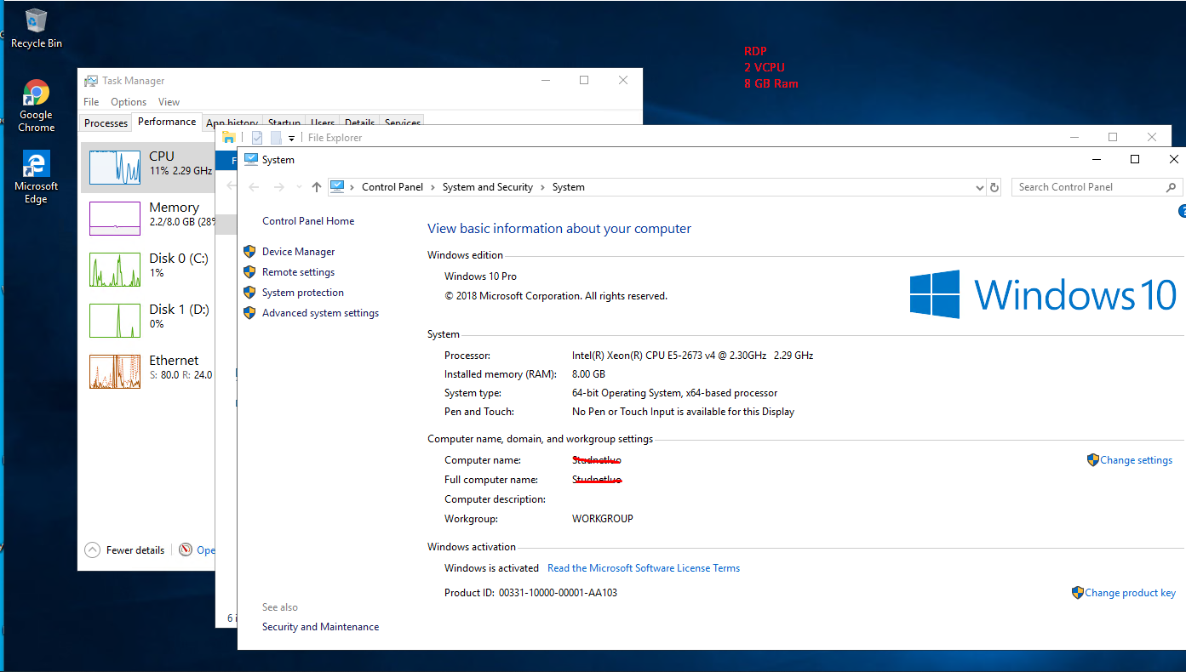Viewport: 1186px width, 672px height.
Task: Refresh the System page with the refresh icon
Action: pyautogui.click(x=994, y=186)
